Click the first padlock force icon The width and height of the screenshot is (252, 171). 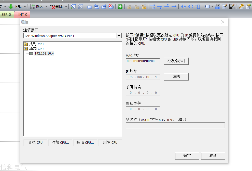point(129,7)
